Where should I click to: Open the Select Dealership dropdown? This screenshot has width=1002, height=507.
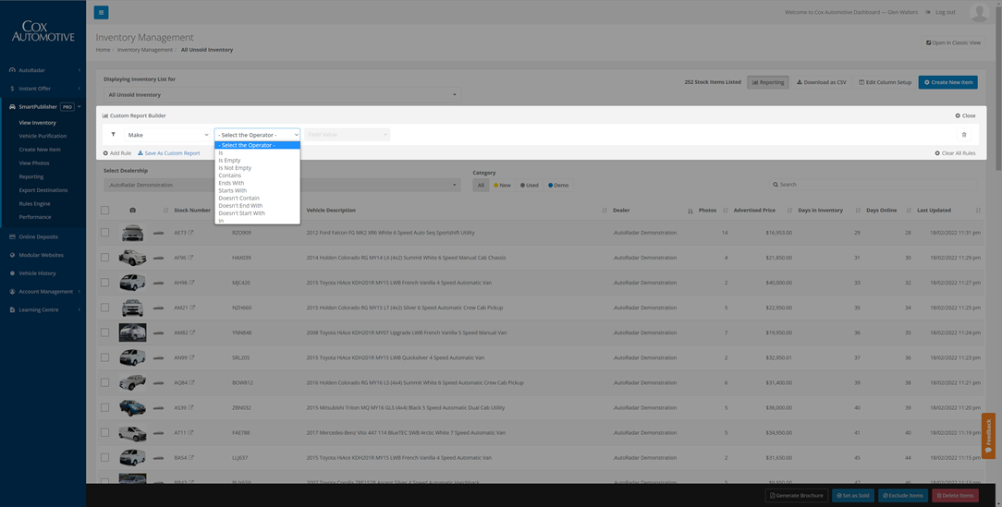tap(282, 186)
